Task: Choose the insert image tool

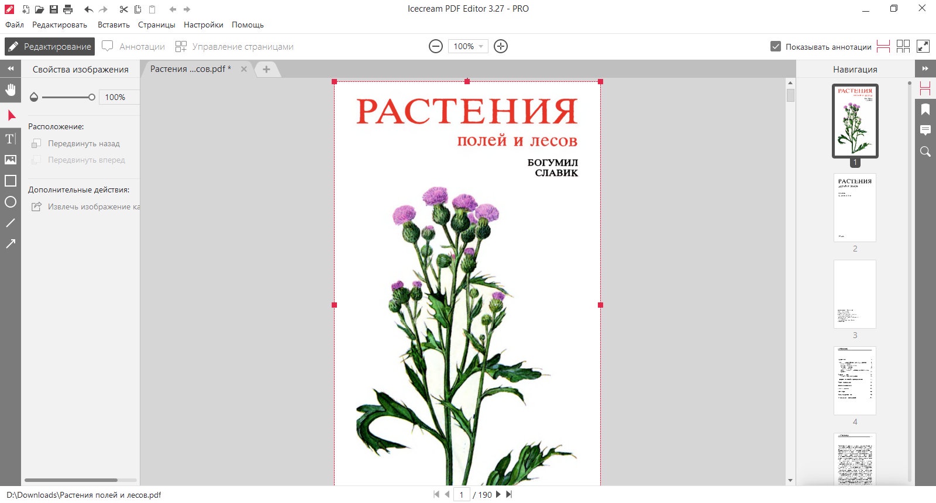Action: point(11,160)
